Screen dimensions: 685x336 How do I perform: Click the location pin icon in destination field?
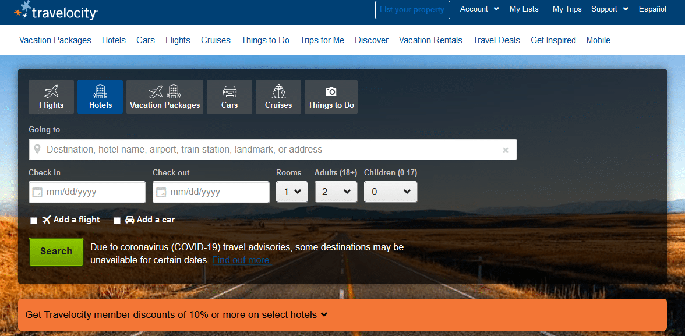pyautogui.click(x=38, y=150)
